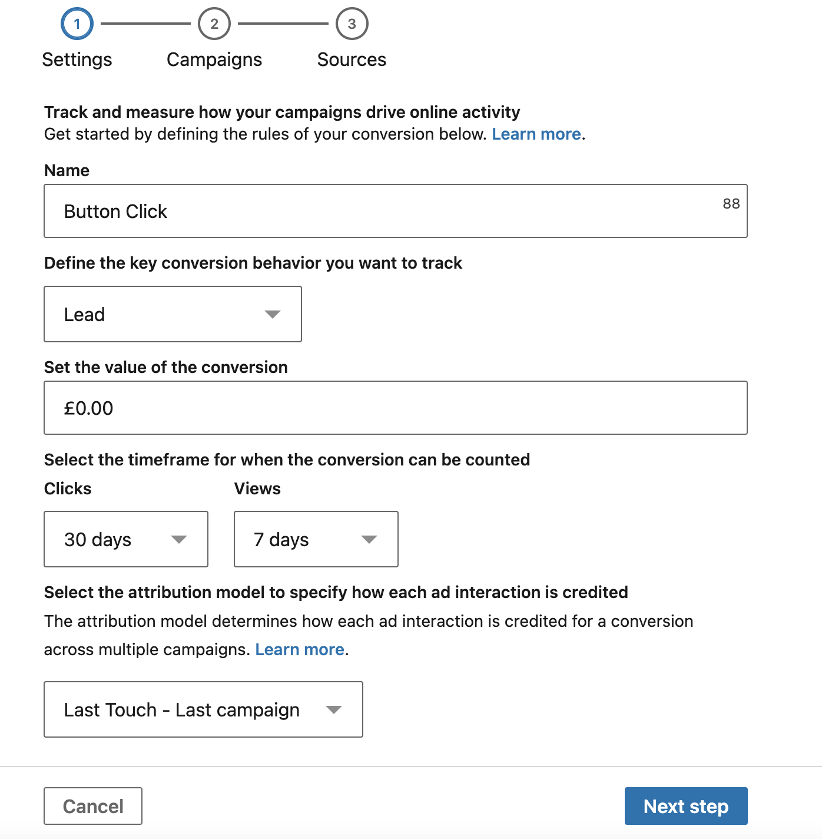Open the Clicks timeframe dropdown showing 30 days

[125, 539]
